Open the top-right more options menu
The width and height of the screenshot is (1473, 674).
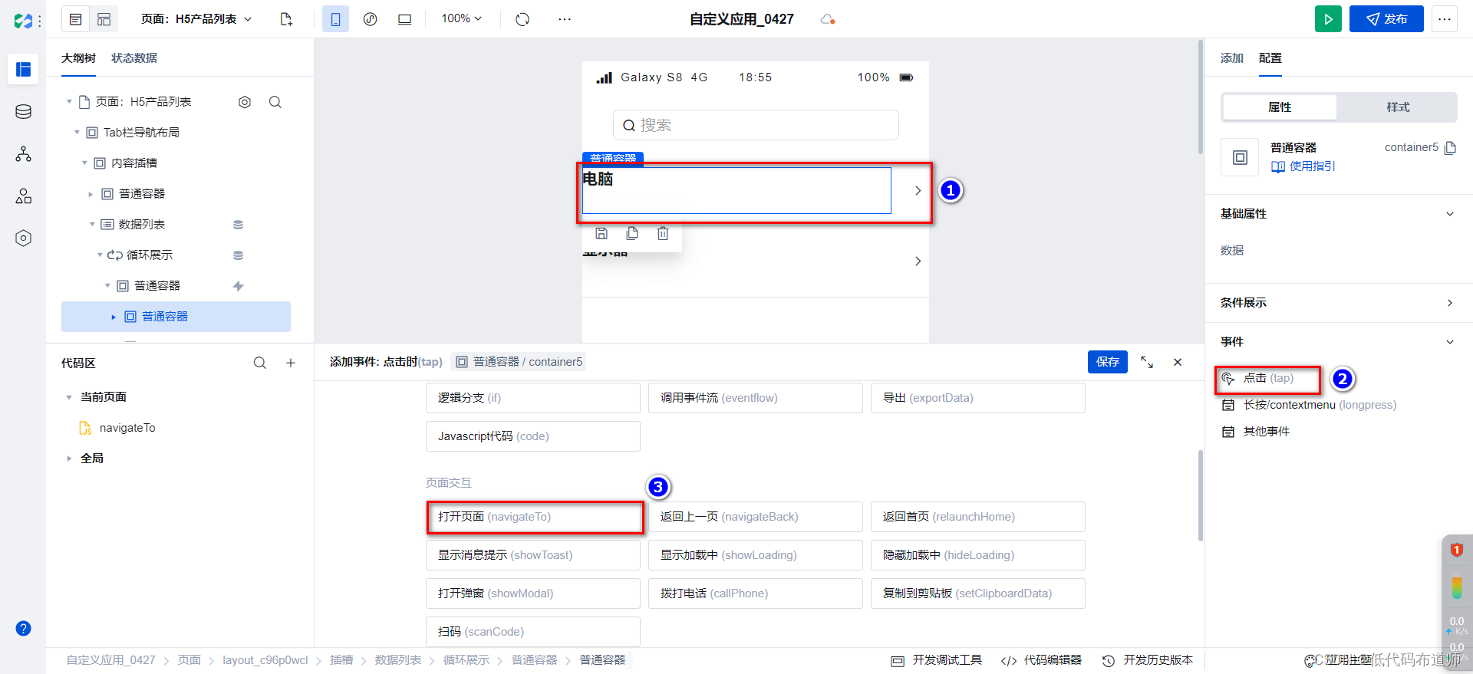(x=1445, y=19)
